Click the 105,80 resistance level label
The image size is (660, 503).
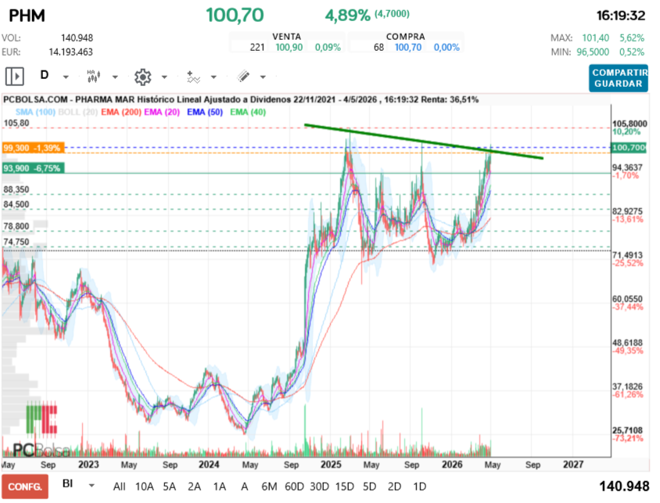(16, 123)
